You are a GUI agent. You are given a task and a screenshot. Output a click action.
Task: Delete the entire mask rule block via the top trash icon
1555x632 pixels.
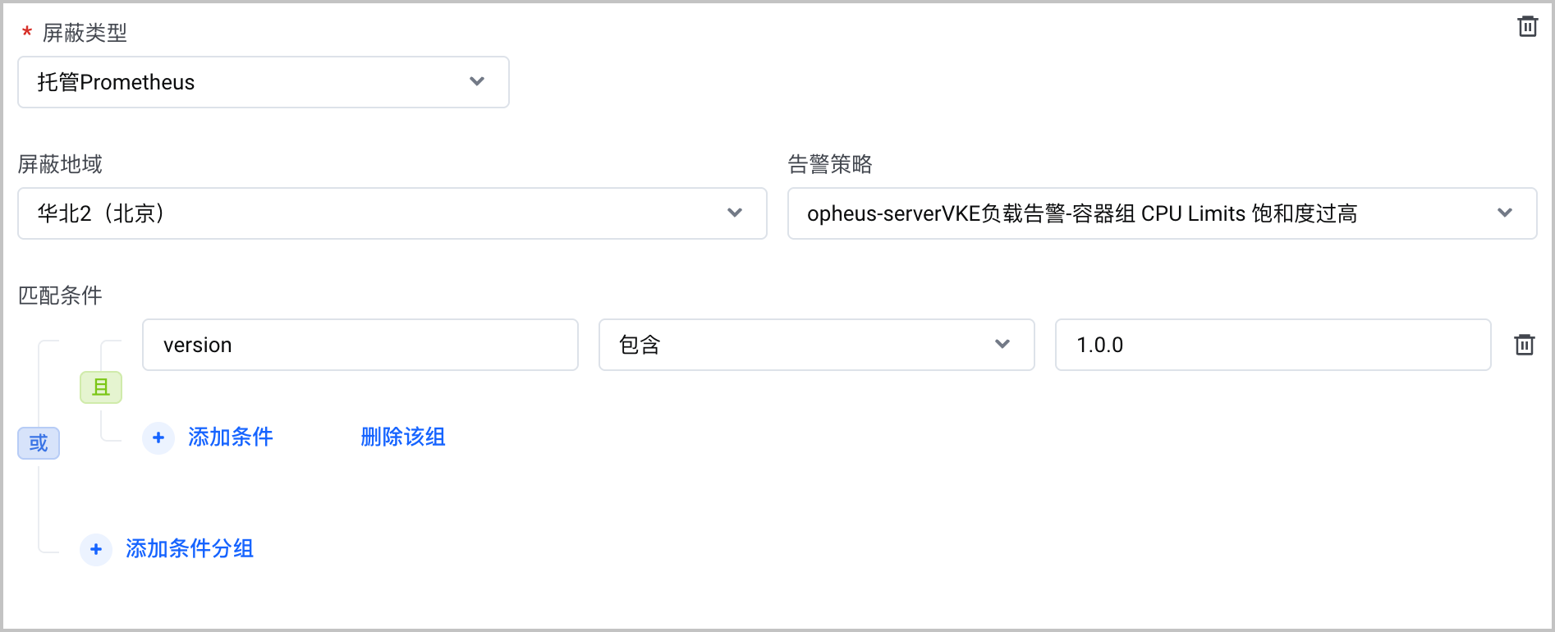pyautogui.click(x=1527, y=26)
